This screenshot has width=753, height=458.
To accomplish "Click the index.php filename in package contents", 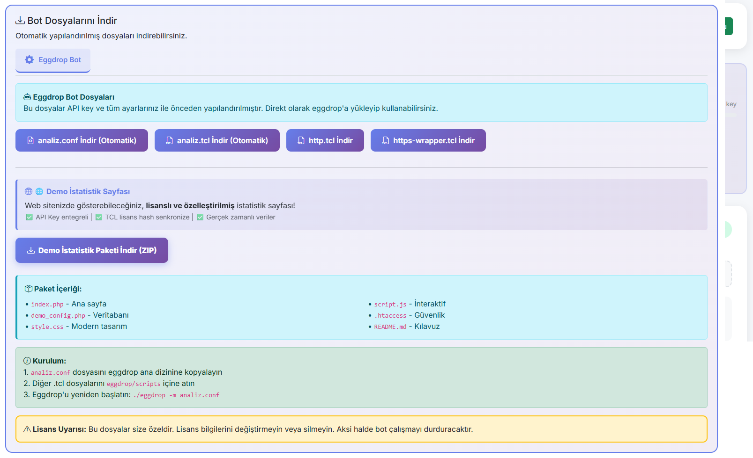I will [x=47, y=305].
